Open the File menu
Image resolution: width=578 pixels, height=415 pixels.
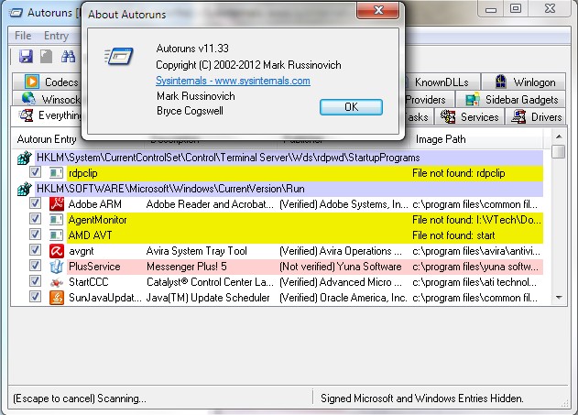(23, 36)
